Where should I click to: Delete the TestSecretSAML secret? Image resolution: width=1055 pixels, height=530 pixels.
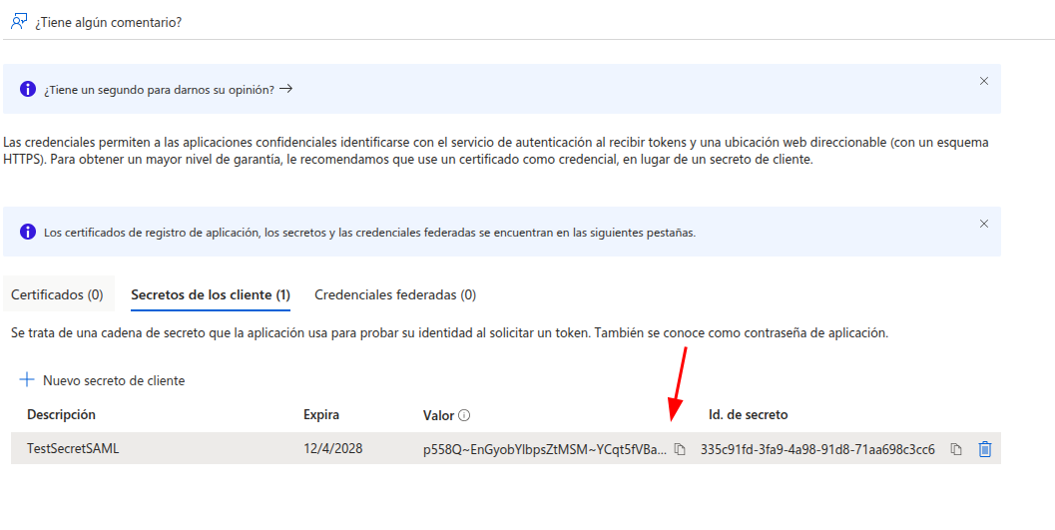pos(985,448)
